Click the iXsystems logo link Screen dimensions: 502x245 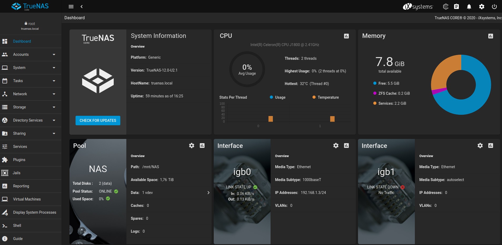[418, 7]
